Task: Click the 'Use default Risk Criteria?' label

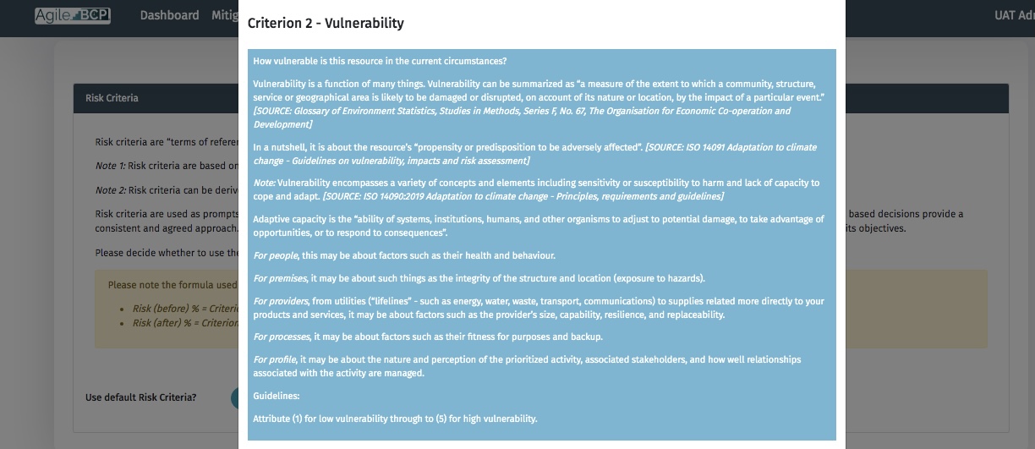Action: point(140,397)
